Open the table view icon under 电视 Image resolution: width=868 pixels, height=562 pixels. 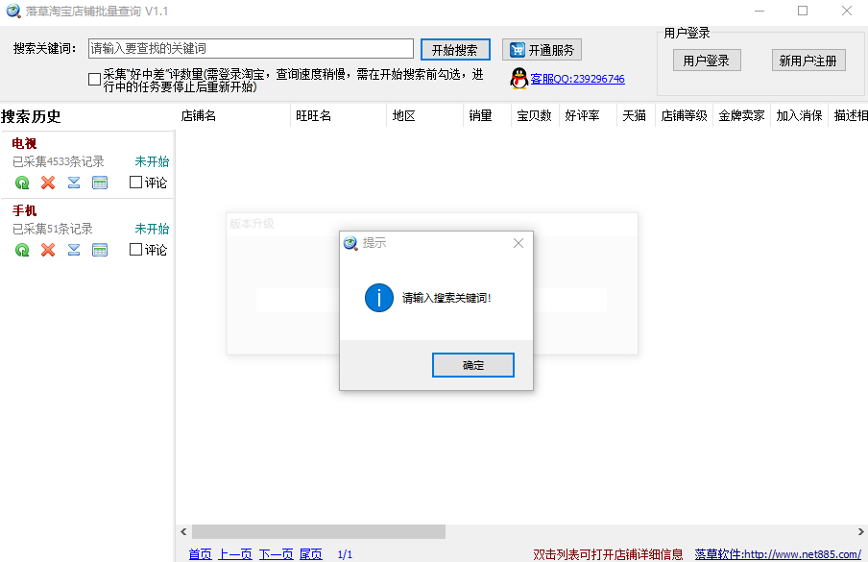coord(100,183)
